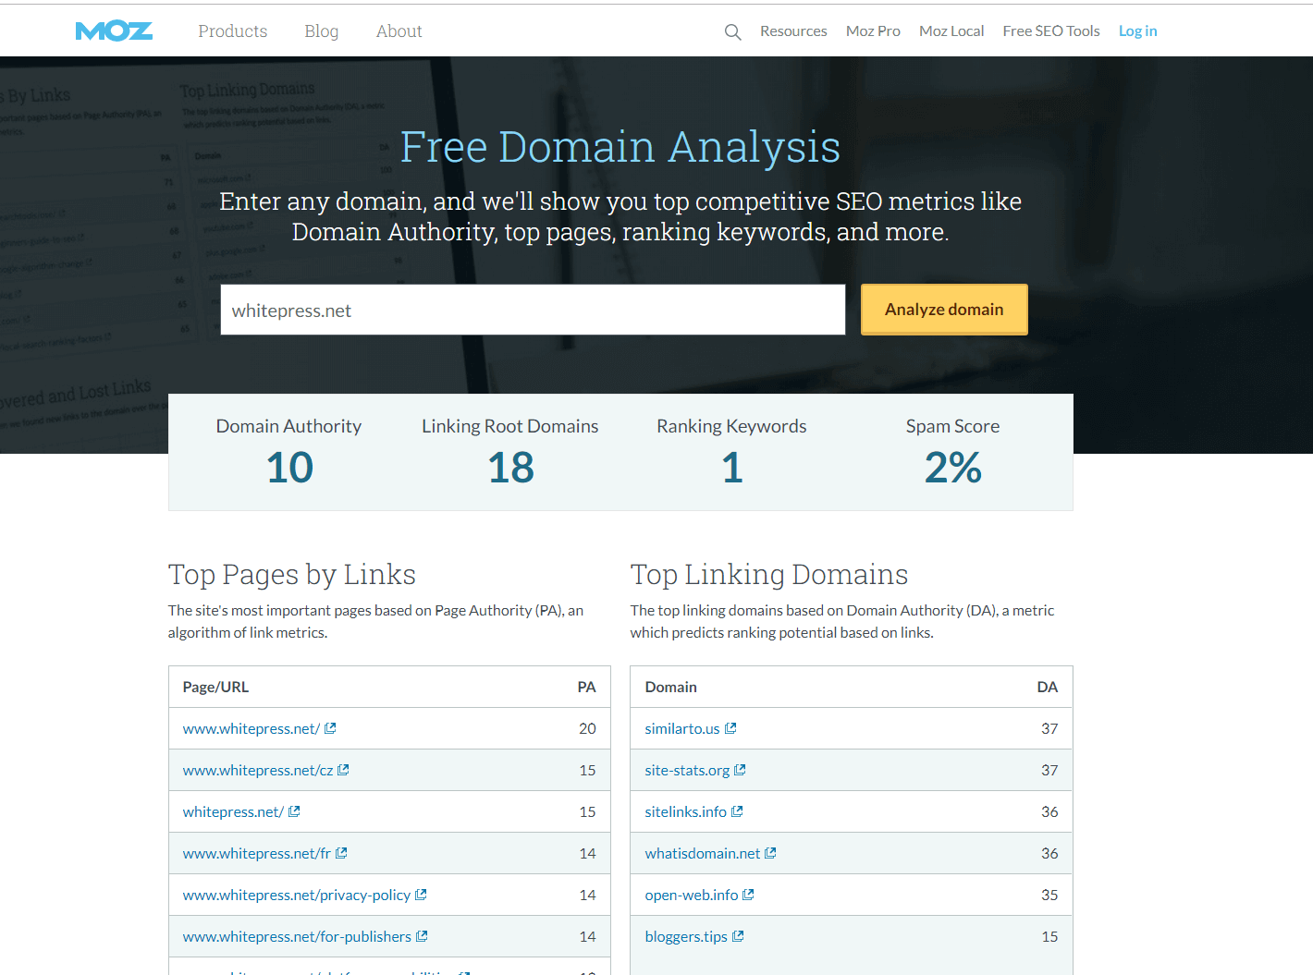
Task: Click external link icon beside www.whitepress.net/fr
Action: (341, 853)
